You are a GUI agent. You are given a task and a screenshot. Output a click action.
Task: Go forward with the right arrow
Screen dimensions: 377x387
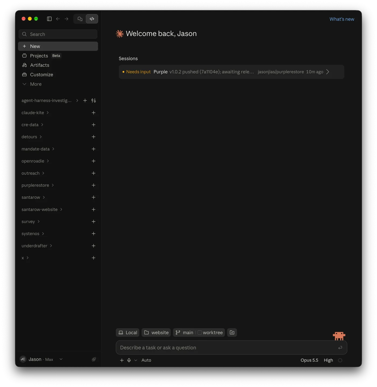coord(67,19)
